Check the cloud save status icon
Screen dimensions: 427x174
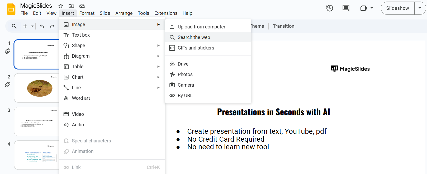click(x=82, y=6)
